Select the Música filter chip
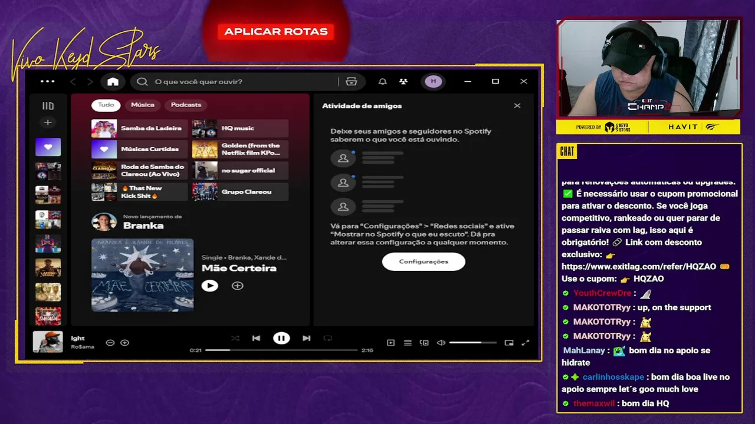755x424 pixels. (143, 105)
